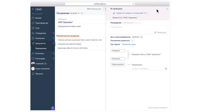Screen dimensions: 200x112
Task: Select Магазин menu item
Action: pos(39,74)
